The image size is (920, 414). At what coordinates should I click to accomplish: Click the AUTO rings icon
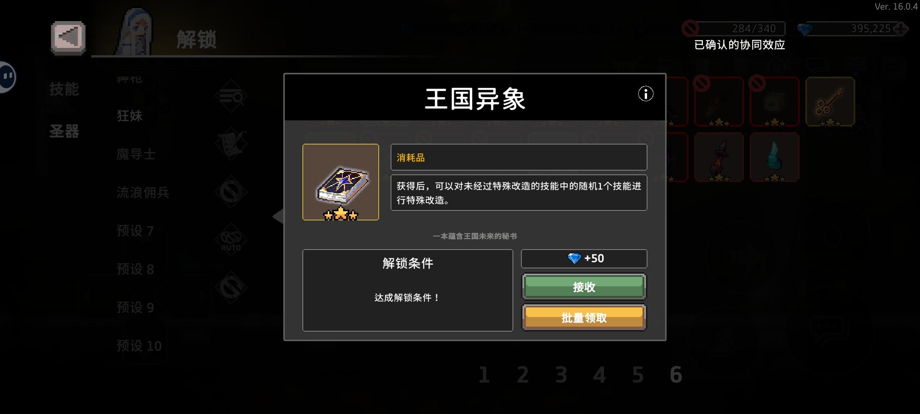point(231,240)
